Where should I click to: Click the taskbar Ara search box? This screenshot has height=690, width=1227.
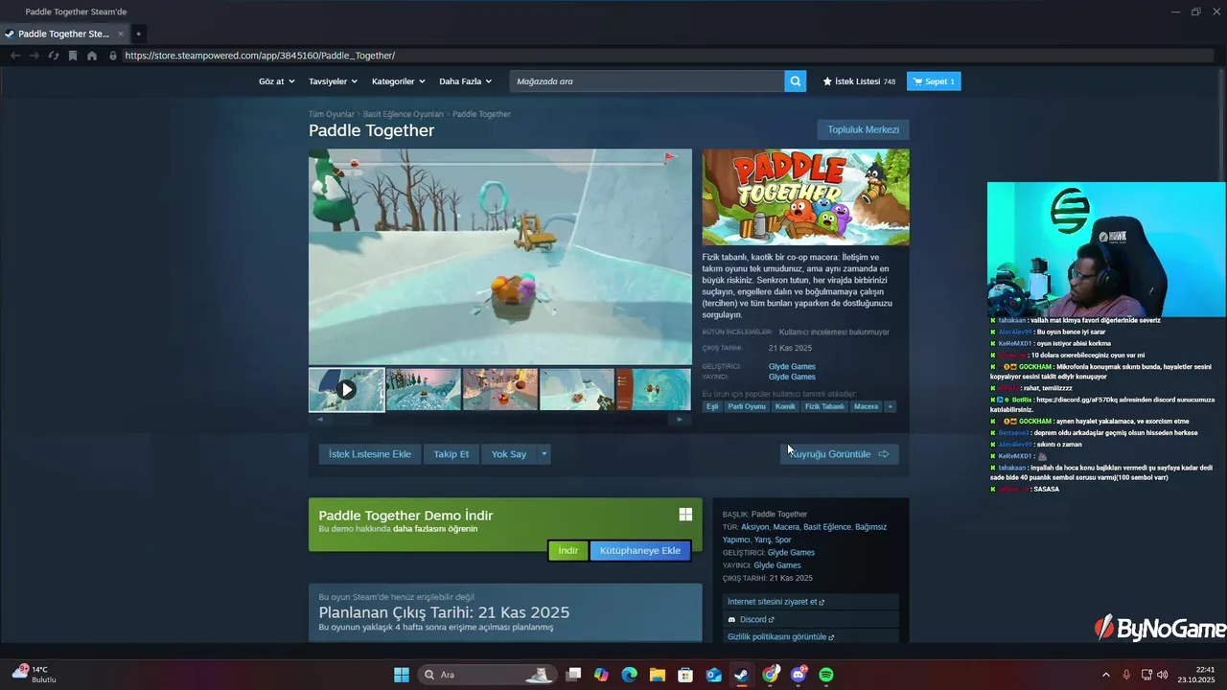pos(487,675)
